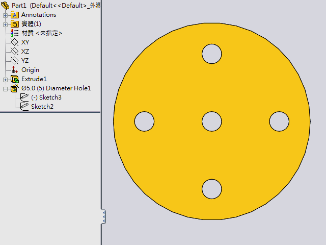Expand the Annotations node
326x245 pixels.
click(x=5, y=15)
